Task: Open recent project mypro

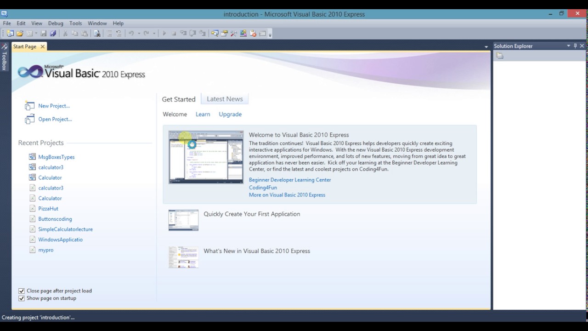Action: 46,250
